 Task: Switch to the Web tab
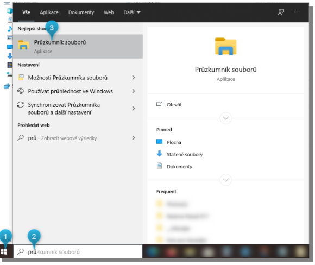[x=109, y=12]
